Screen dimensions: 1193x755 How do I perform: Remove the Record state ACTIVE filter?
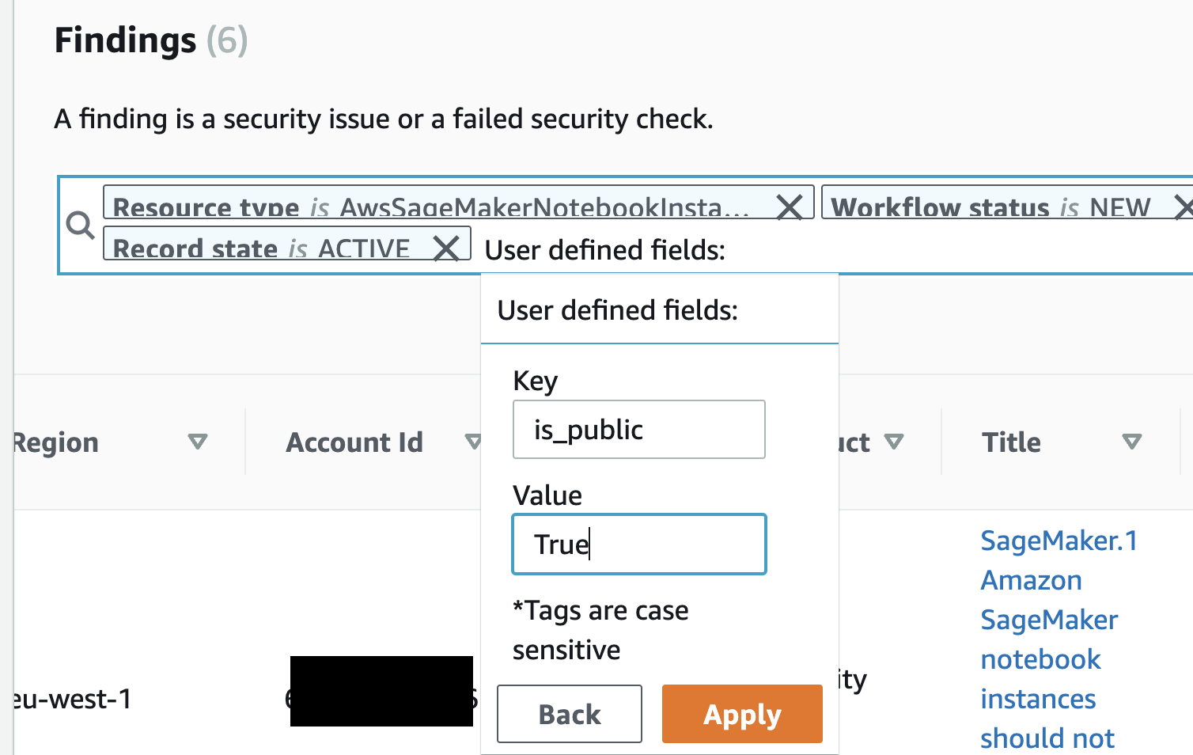[447, 248]
